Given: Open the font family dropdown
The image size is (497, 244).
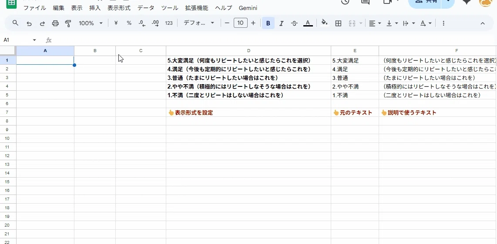Looking at the screenshot, I should click(199, 23).
